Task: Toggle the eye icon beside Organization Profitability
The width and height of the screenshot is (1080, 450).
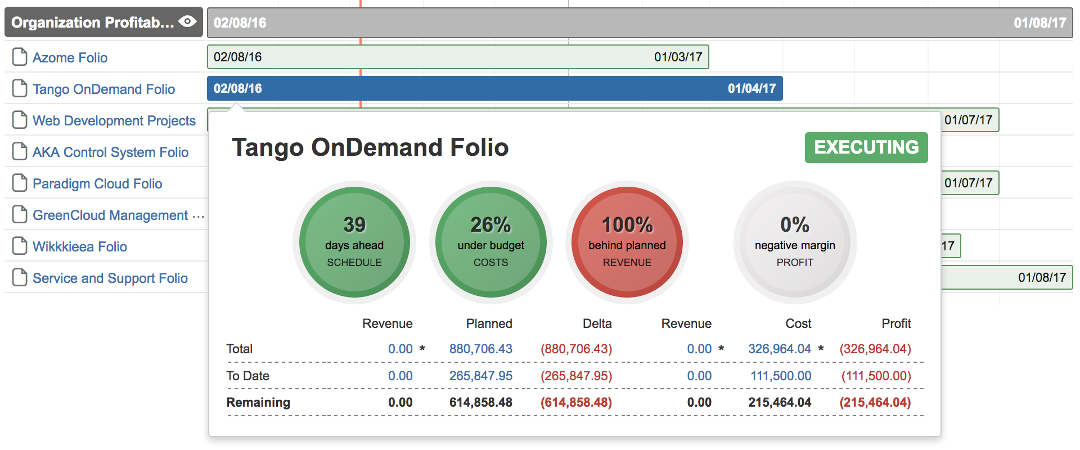Action: point(187,21)
